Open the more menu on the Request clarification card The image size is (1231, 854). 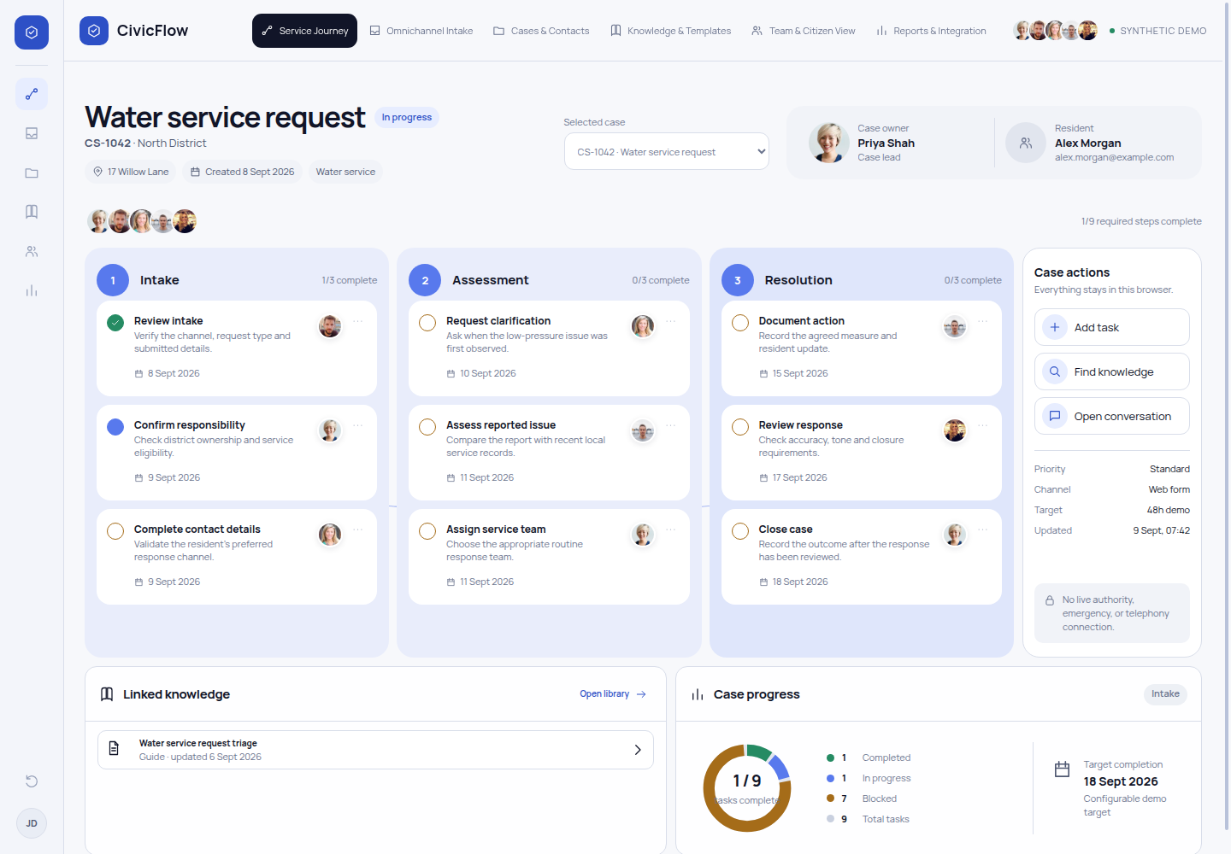click(x=670, y=322)
